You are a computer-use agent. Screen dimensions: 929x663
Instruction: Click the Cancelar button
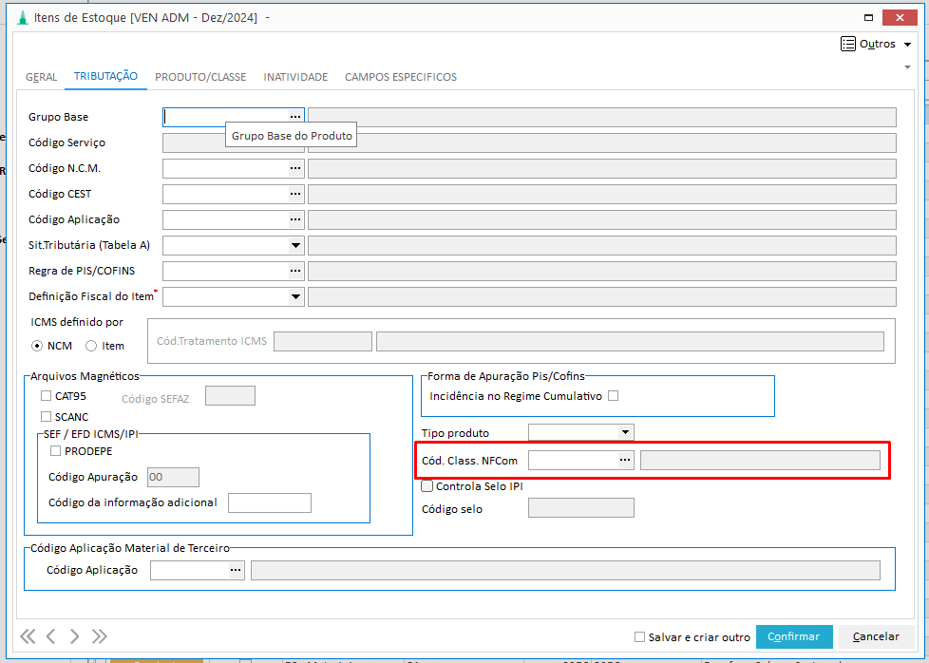(876, 637)
